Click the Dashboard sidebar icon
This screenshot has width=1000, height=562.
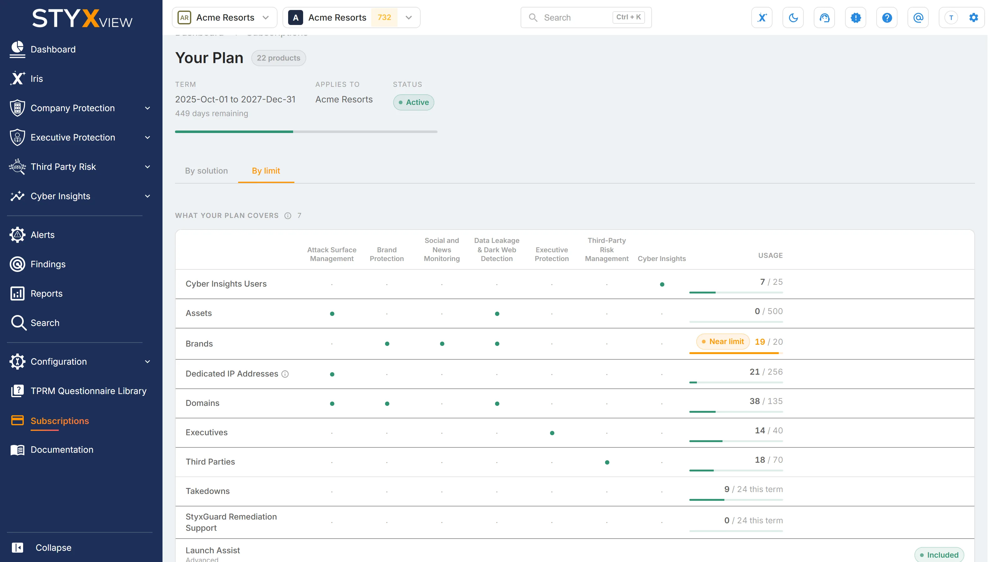(17, 49)
